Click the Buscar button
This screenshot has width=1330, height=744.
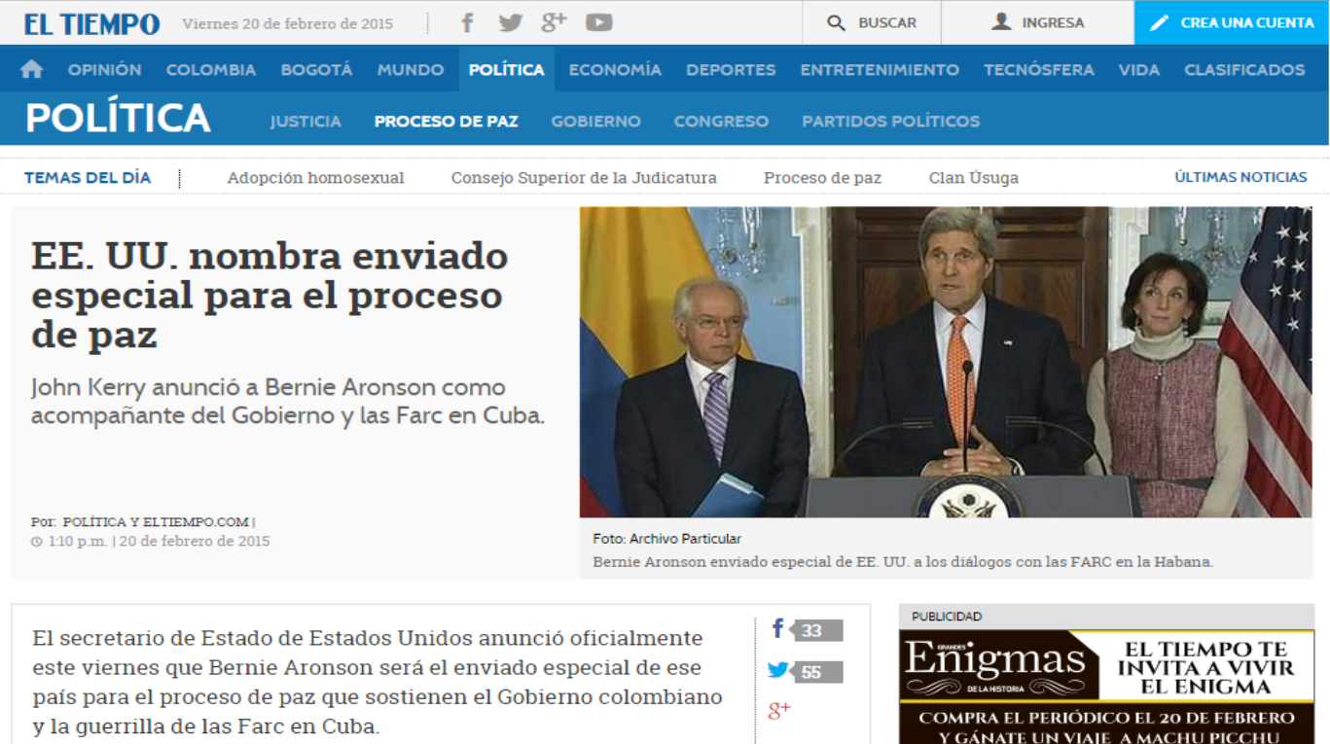tap(872, 22)
